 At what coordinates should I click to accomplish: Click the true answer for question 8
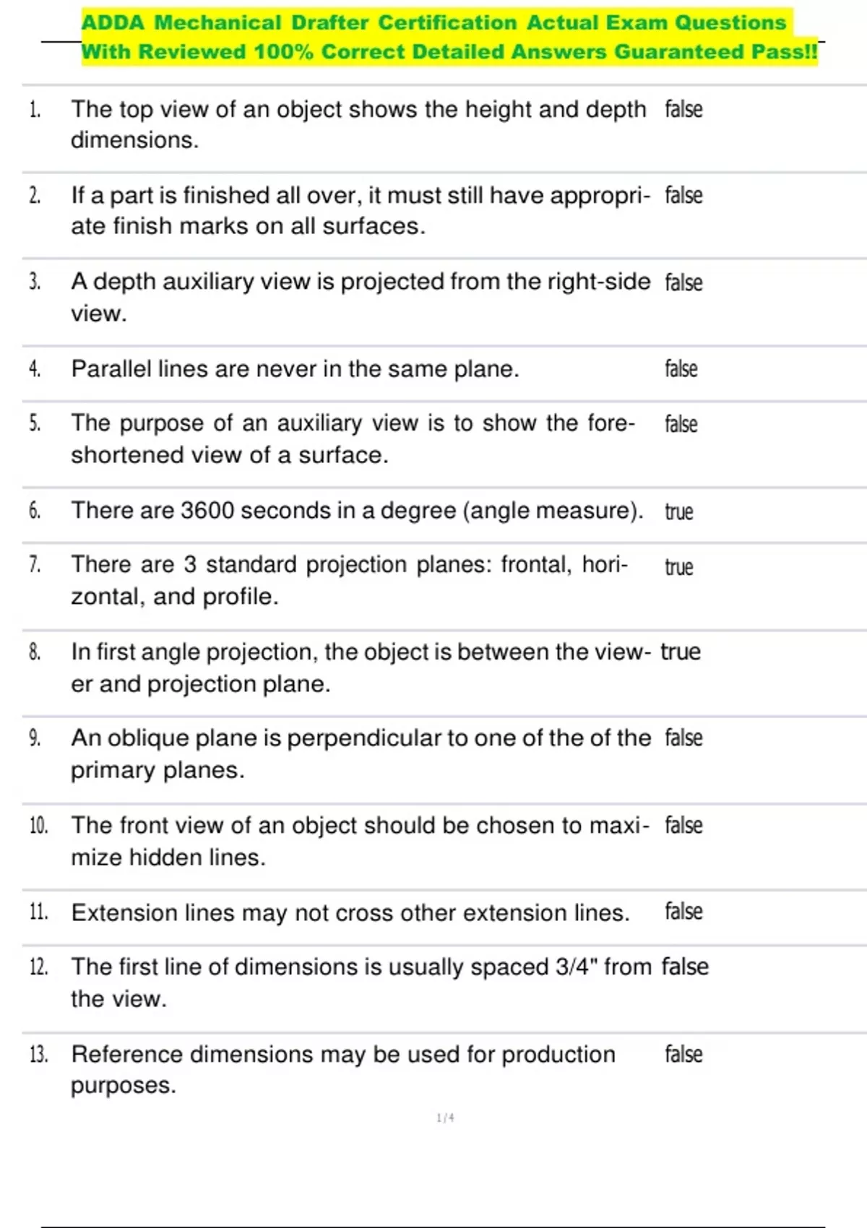tap(681, 652)
